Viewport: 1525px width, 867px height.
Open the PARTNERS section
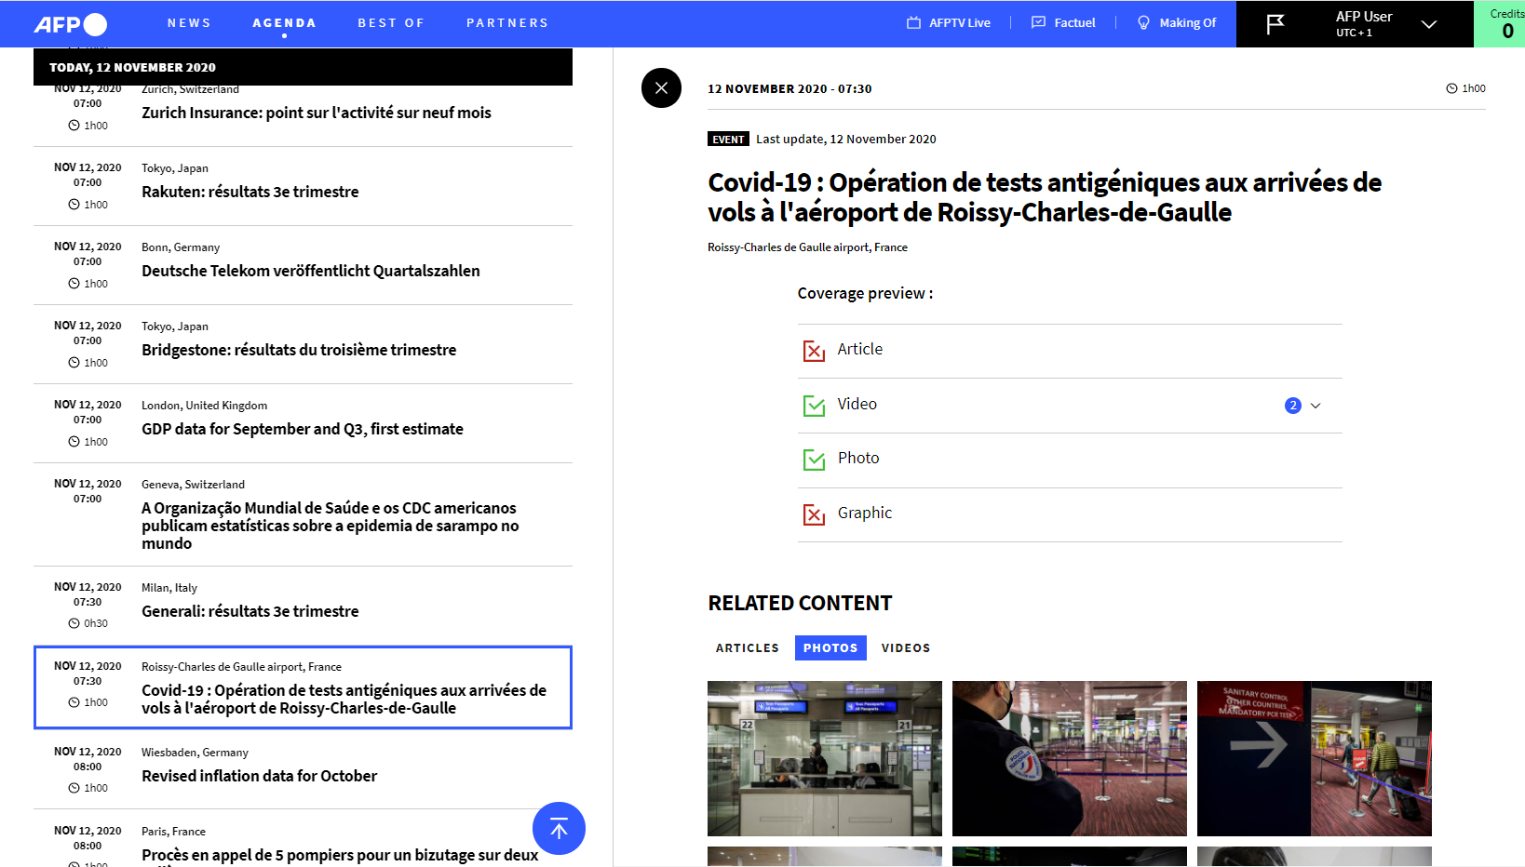click(x=507, y=23)
